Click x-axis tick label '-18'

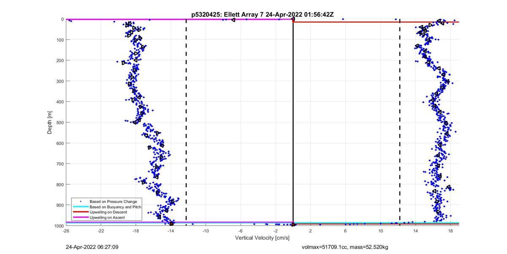(x=136, y=231)
